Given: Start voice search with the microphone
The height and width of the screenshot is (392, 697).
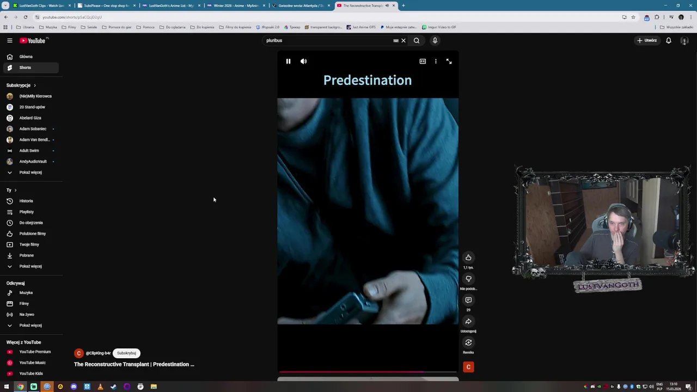Looking at the screenshot, I should 435,40.
